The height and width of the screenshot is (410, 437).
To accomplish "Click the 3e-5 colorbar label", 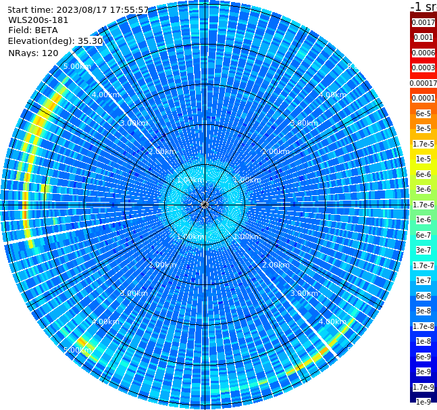I will [x=423, y=128].
